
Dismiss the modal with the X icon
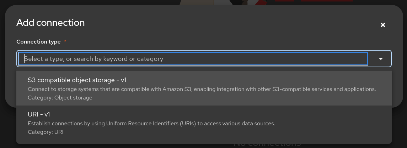pyautogui.click(x=382, y=25)
